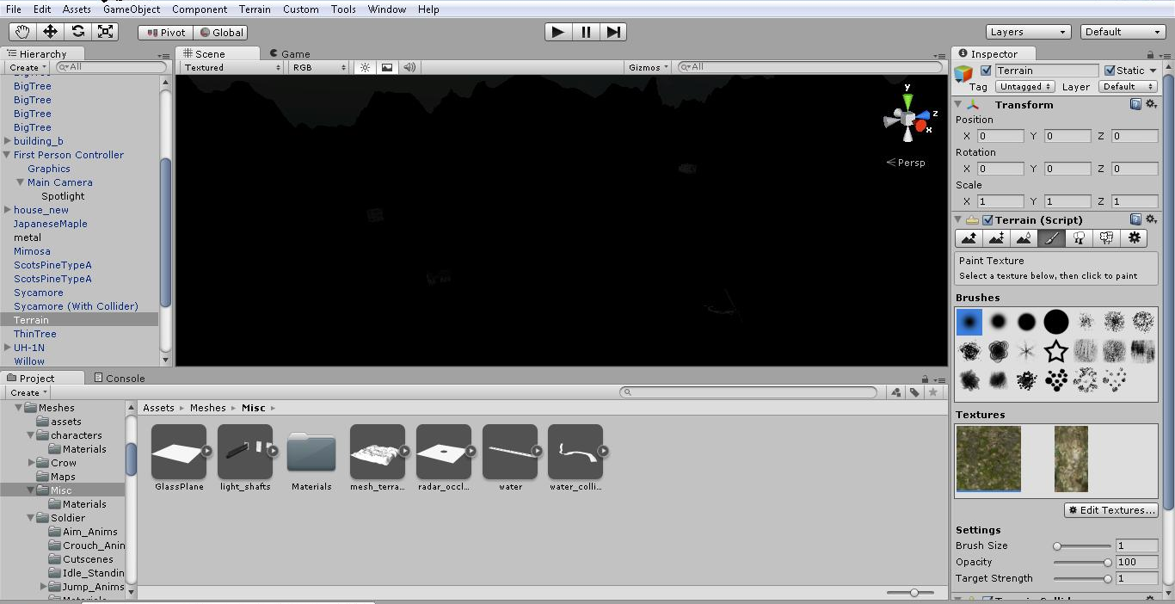1175x604 pixels.
Task: Filter project search by type icon
Action: [x=896, y=392]
